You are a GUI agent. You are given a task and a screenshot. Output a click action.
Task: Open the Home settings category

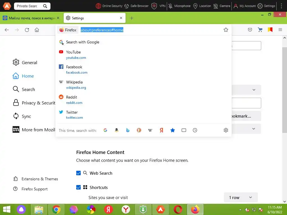(x=23, y=76)
